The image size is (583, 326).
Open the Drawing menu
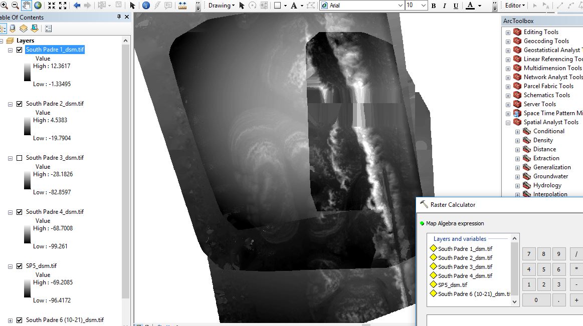point(221,5)
